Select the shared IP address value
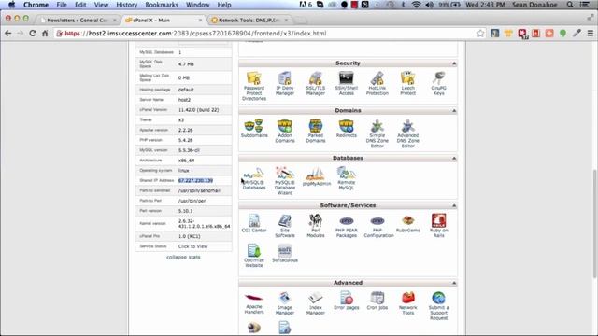This screenshot has width=598, height=336. (195, 180)
